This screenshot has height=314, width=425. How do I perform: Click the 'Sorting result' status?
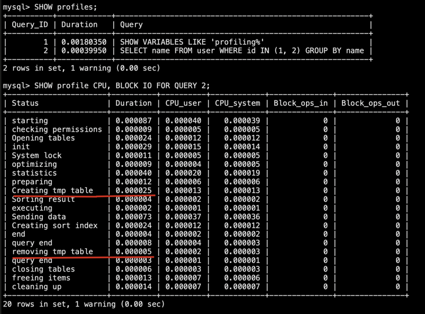tap(44, 199)
